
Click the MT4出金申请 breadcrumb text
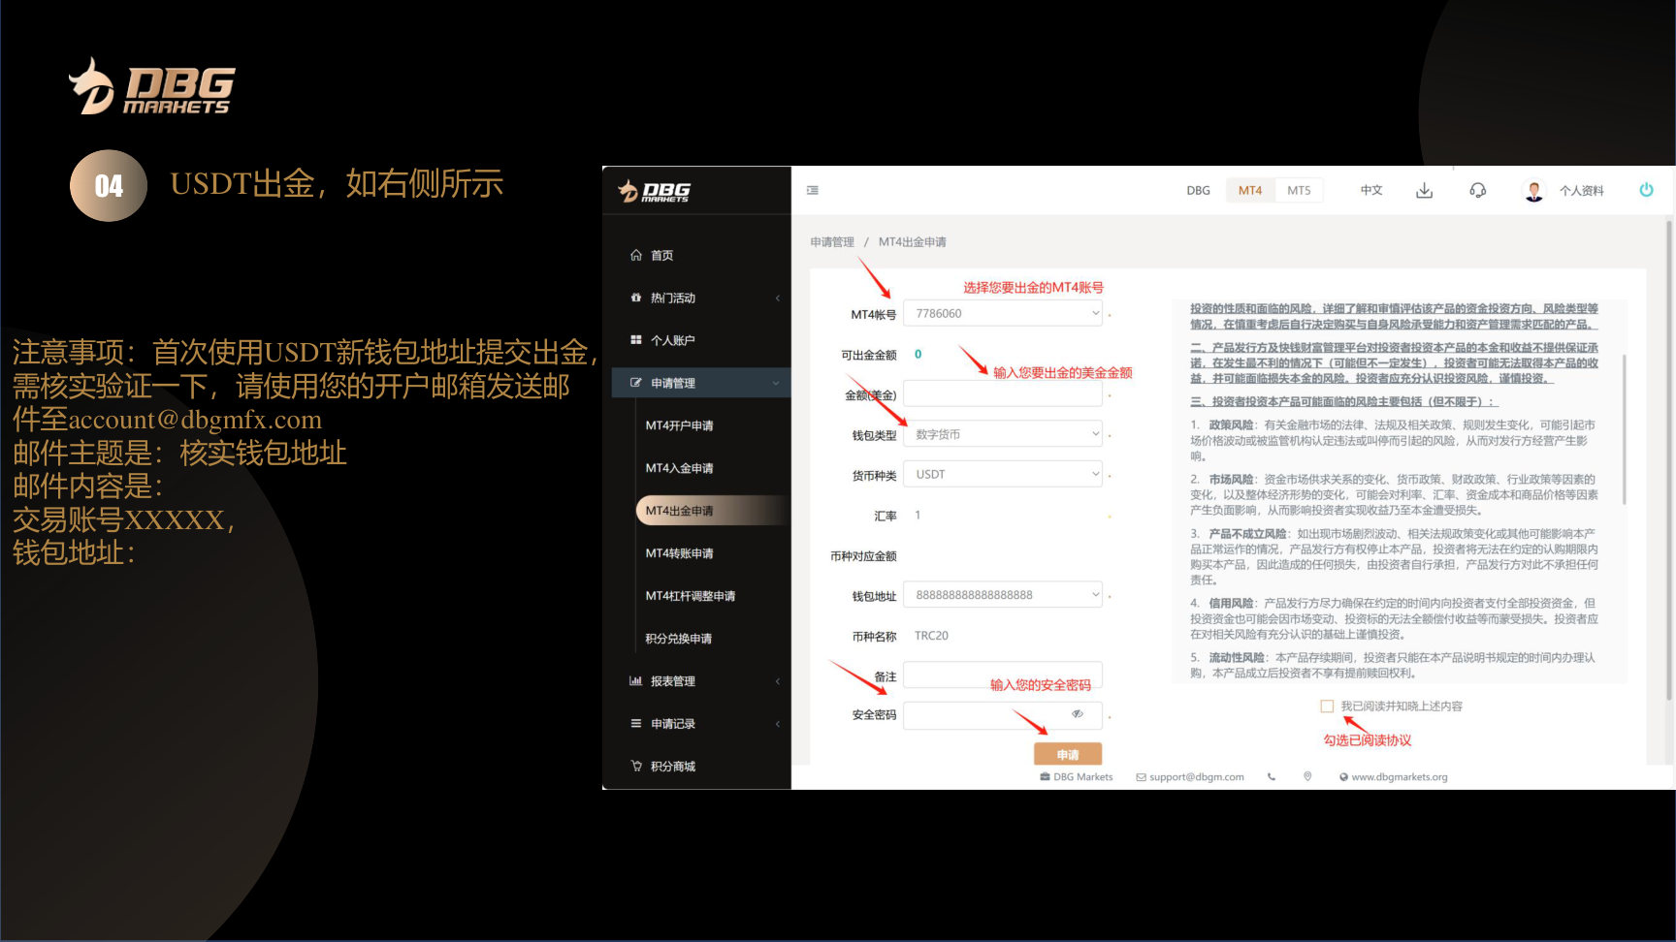(x=912, y=242)
